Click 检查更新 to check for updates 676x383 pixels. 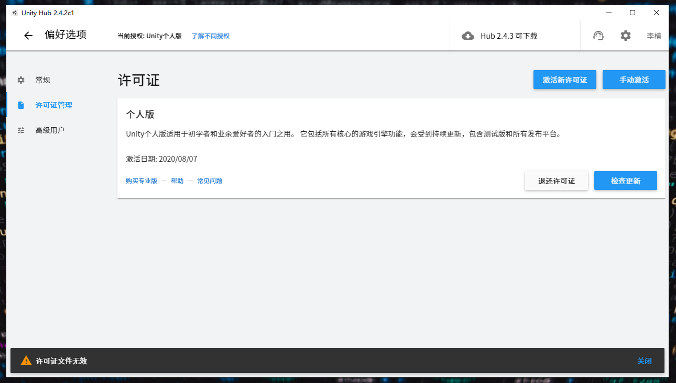pos(625,180)
